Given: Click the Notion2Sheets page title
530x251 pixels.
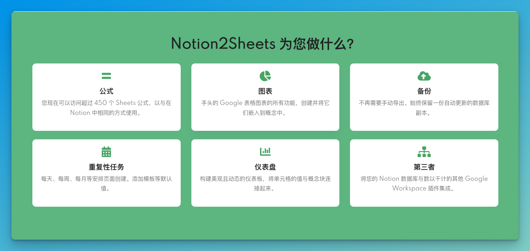Looking at the screenshot, I should (223, 44).
